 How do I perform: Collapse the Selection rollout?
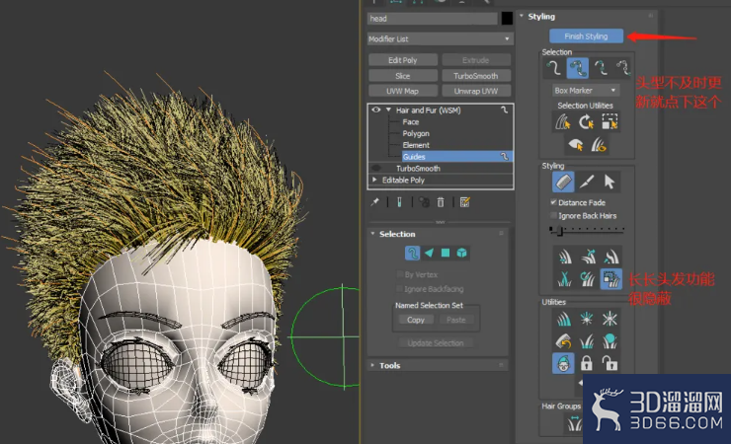372,234
